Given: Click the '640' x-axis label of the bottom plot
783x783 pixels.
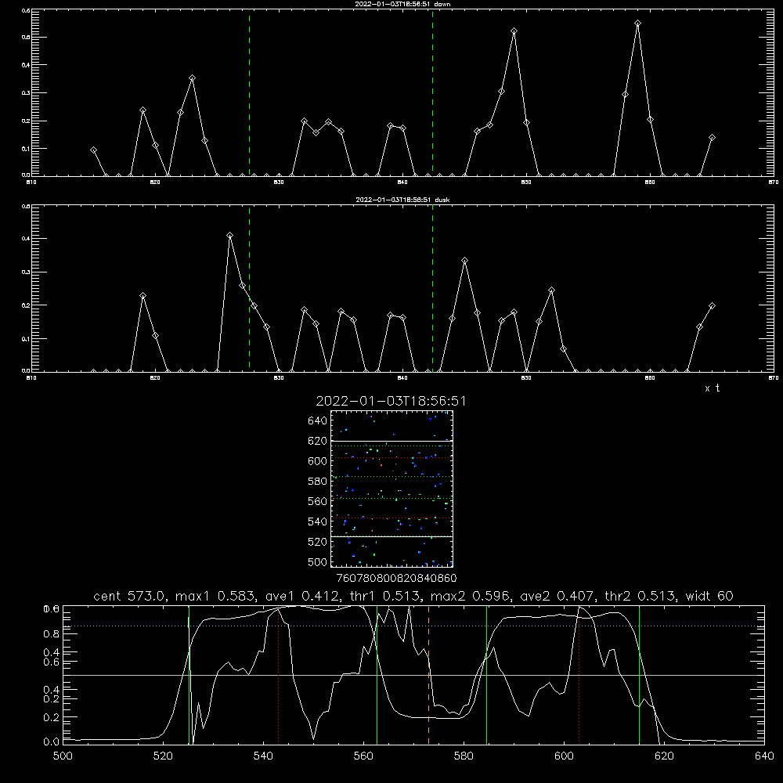Looking at the screenshot, I should (764, 756).
